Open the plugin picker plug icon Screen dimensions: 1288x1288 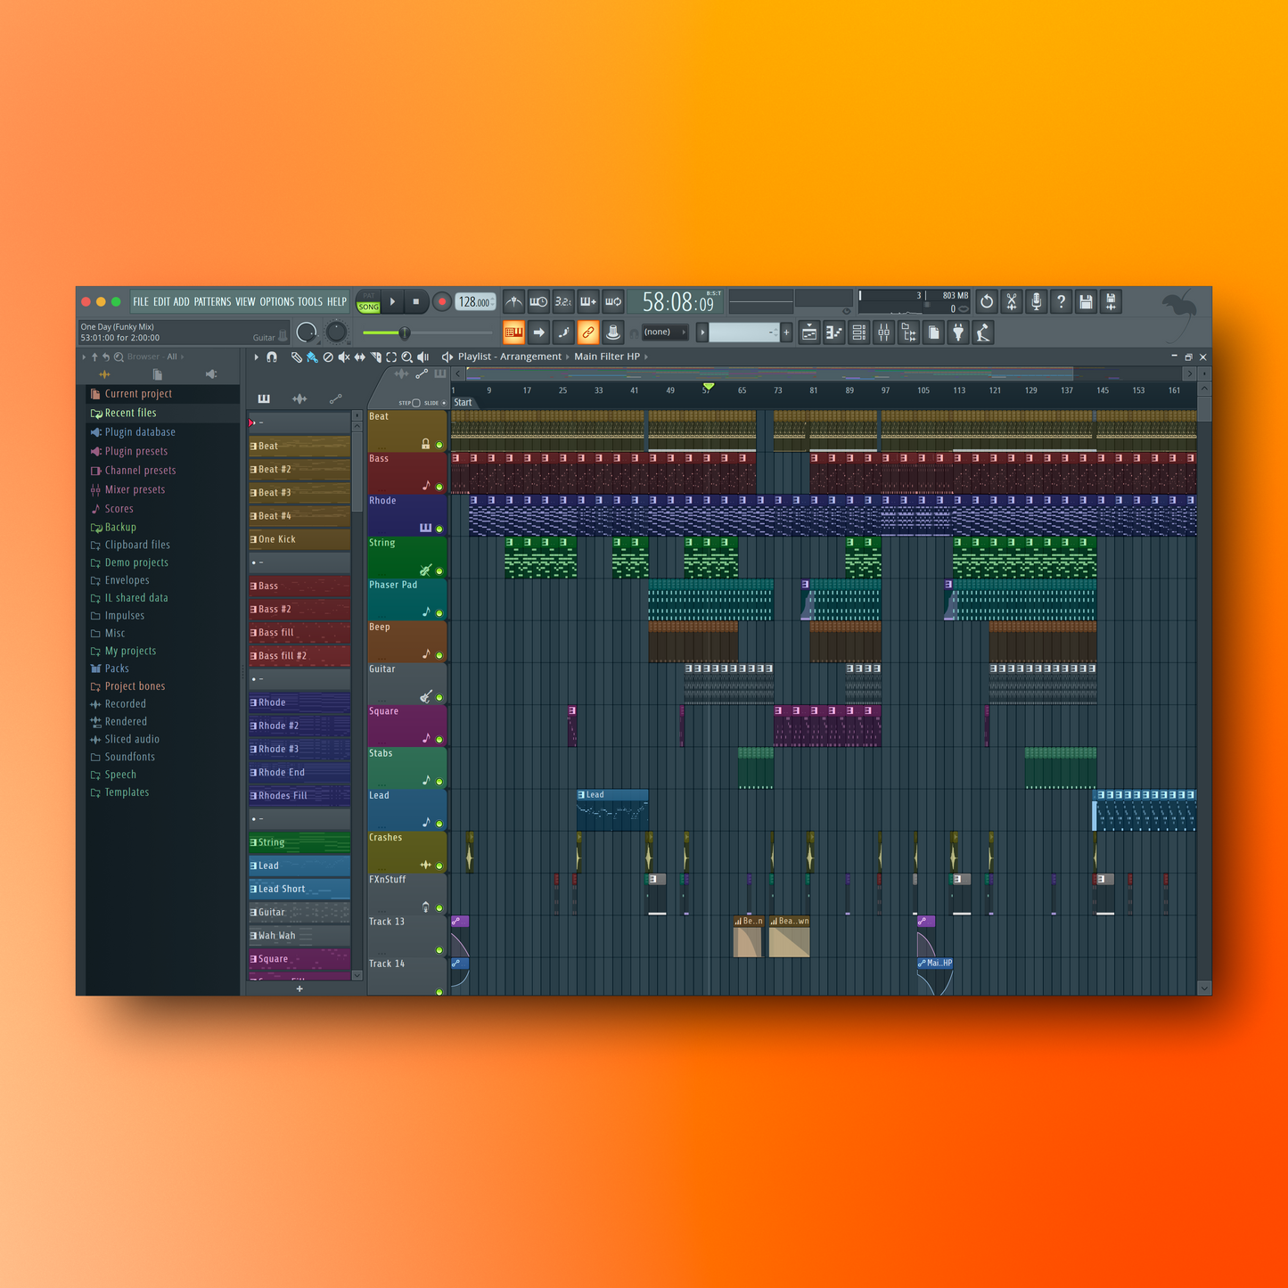tap(958, 333)
